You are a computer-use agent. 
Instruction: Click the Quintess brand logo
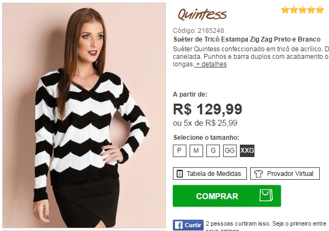click(202, 15)
